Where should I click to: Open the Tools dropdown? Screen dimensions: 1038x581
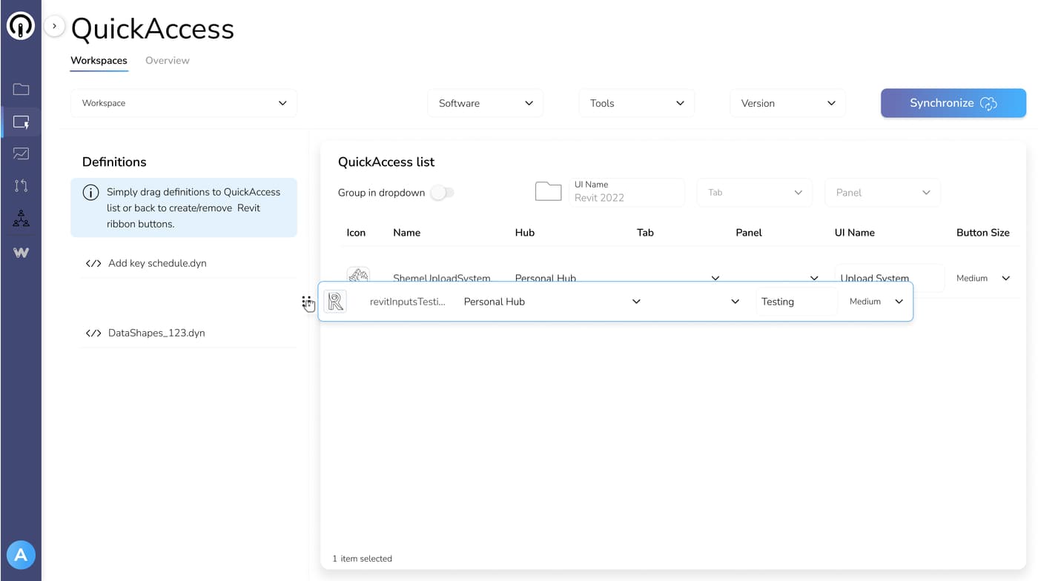tap(636, 103)
